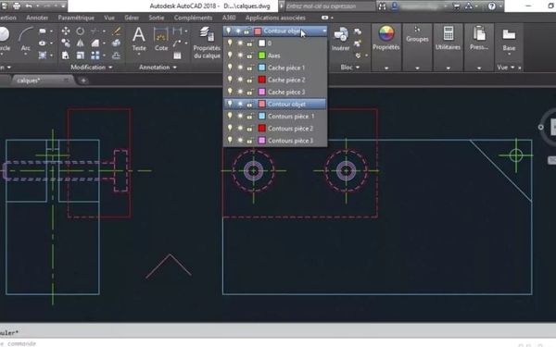The image size is (556, 347).
Task: Select the Arc drawing tool
Action: point(26,40)
